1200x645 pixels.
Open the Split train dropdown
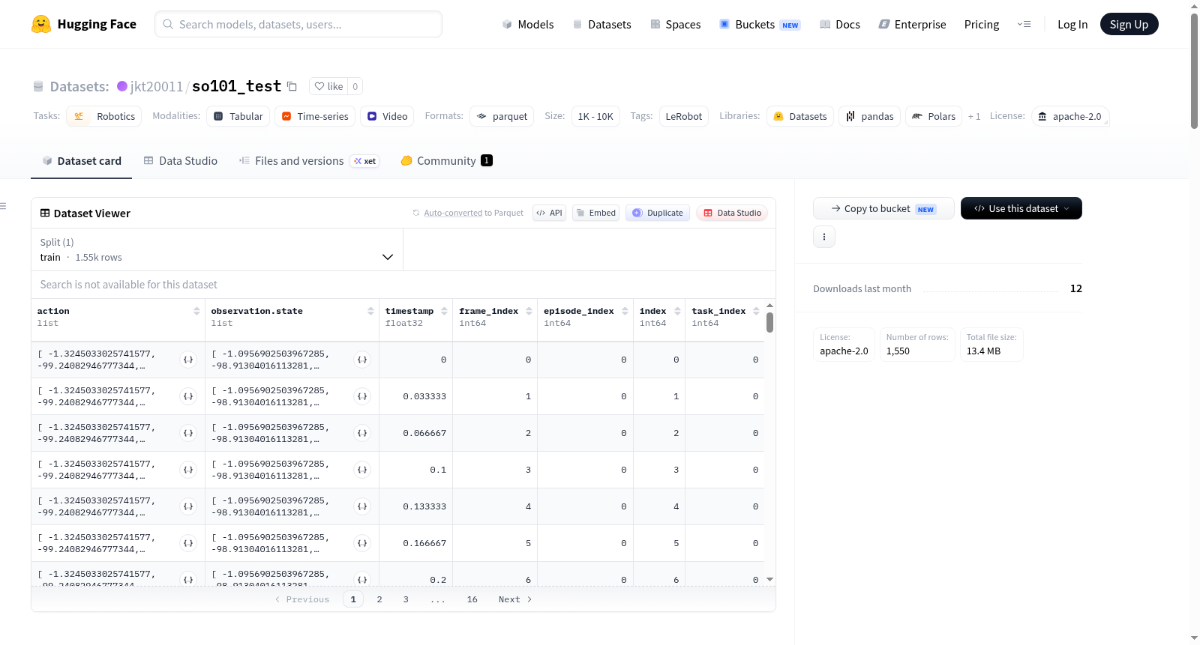(217, 249)
